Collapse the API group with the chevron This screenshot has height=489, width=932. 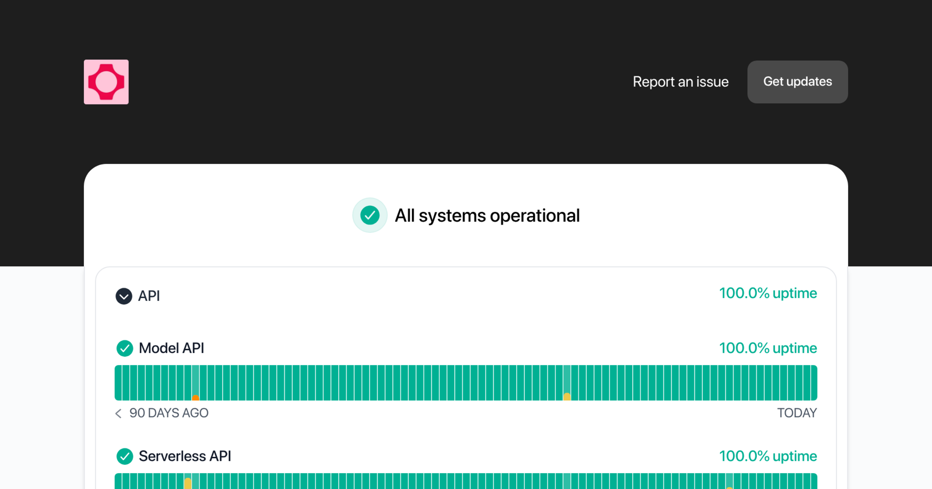tap(124, 296)
